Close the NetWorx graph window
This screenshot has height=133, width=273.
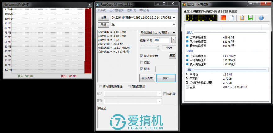coord(89,5)
